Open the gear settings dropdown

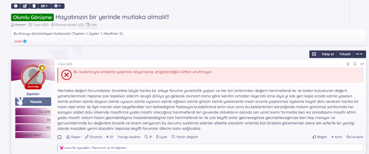pyautogui.click(x=58, y=6)
